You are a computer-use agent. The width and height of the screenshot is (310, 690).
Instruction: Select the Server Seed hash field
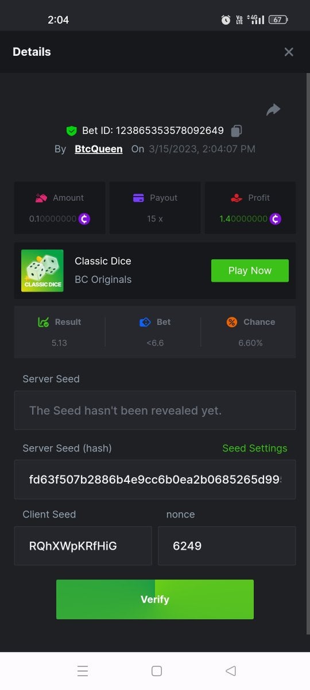pyautogui.click(x=155, y=479)
